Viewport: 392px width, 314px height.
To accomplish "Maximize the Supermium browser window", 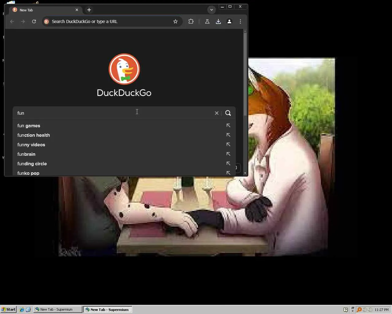I will pyautogui.click(x=230, y=6).
